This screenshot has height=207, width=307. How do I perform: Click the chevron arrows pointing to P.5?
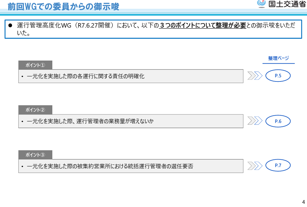(x=255, y=76)
